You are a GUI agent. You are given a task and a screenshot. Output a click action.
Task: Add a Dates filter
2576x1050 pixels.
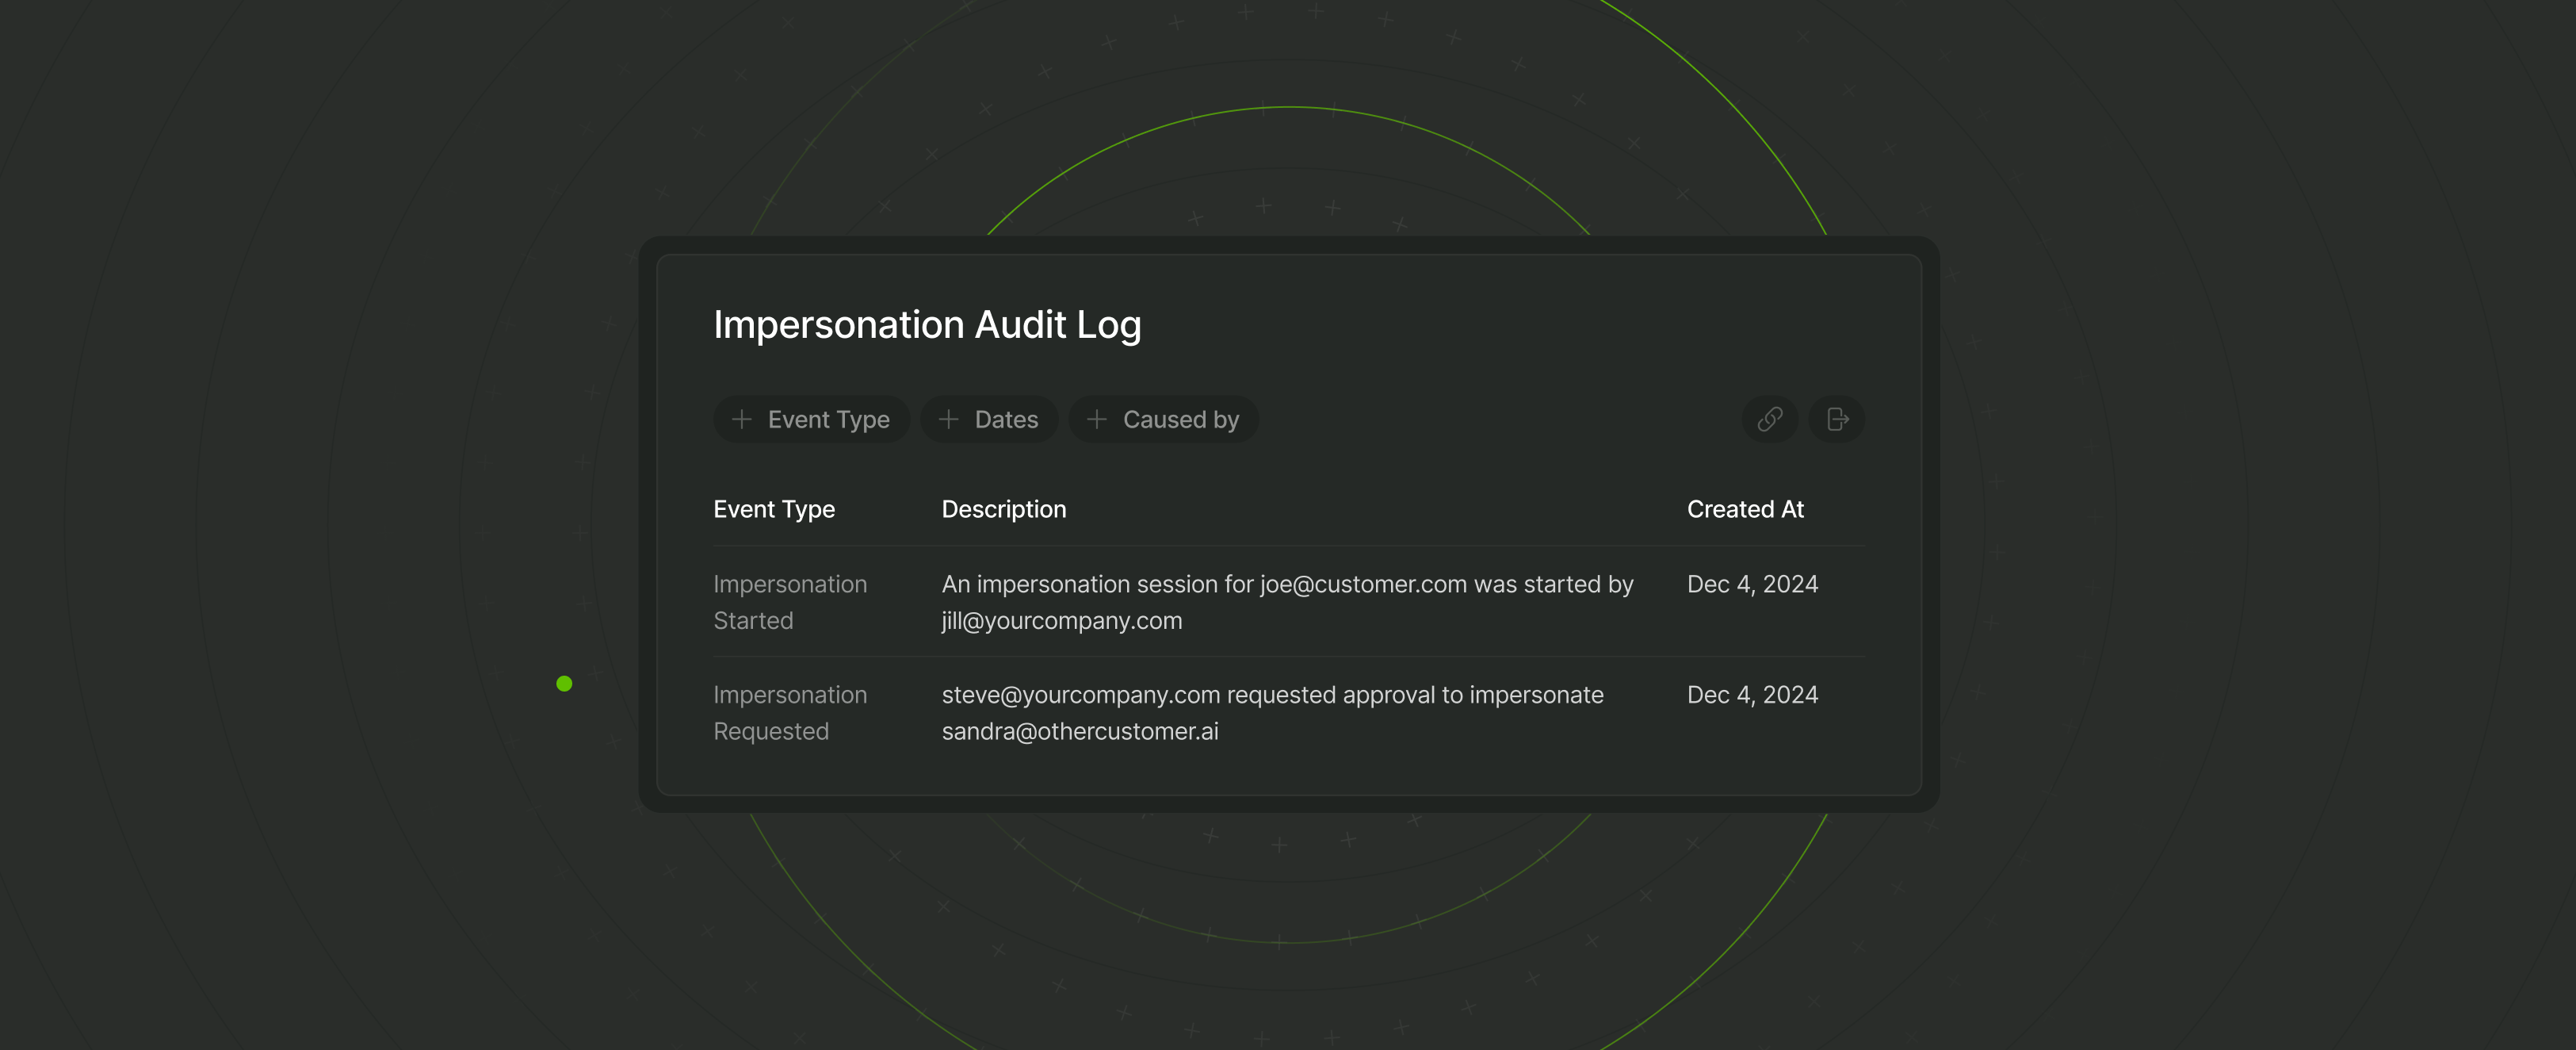pos(989,420)
